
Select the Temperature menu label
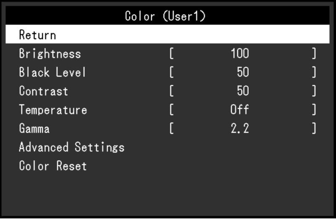(53, 110)
